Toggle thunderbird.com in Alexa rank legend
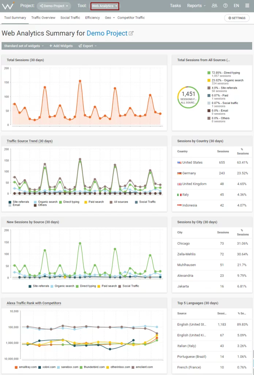The width and height of the screenshot is (254, 375). click(x=92, y=367)
